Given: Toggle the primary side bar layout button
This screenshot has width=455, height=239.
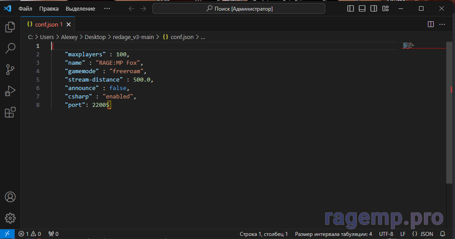Looking at the screenshot, I should pos(351,8).
